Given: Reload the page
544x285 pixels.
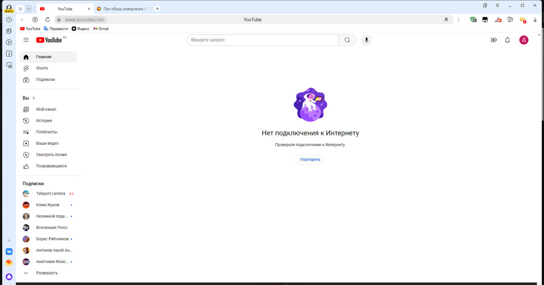Looking at the screenshot, I should click(48, 20).
